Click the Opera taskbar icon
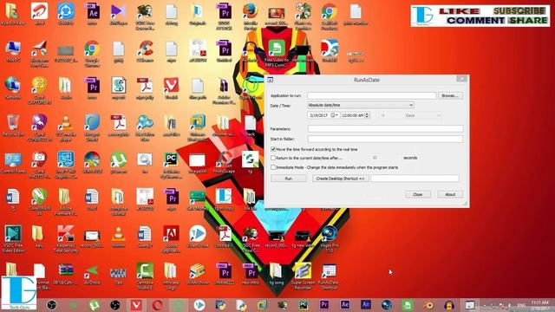Image resolution: width=555 pixels, height=312 pixels. (158, 305)
